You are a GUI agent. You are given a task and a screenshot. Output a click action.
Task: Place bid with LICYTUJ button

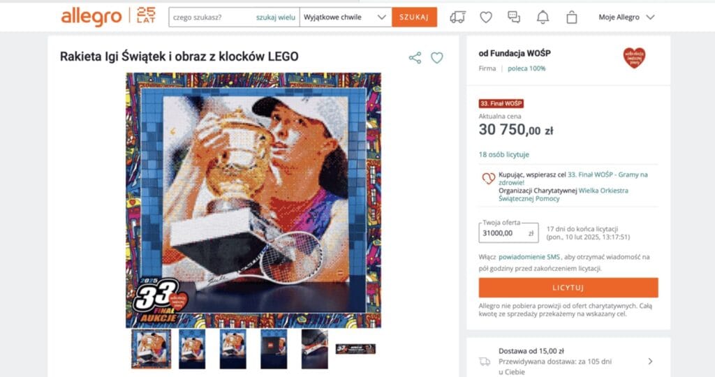pyautogui.click(x=568, y=288)
